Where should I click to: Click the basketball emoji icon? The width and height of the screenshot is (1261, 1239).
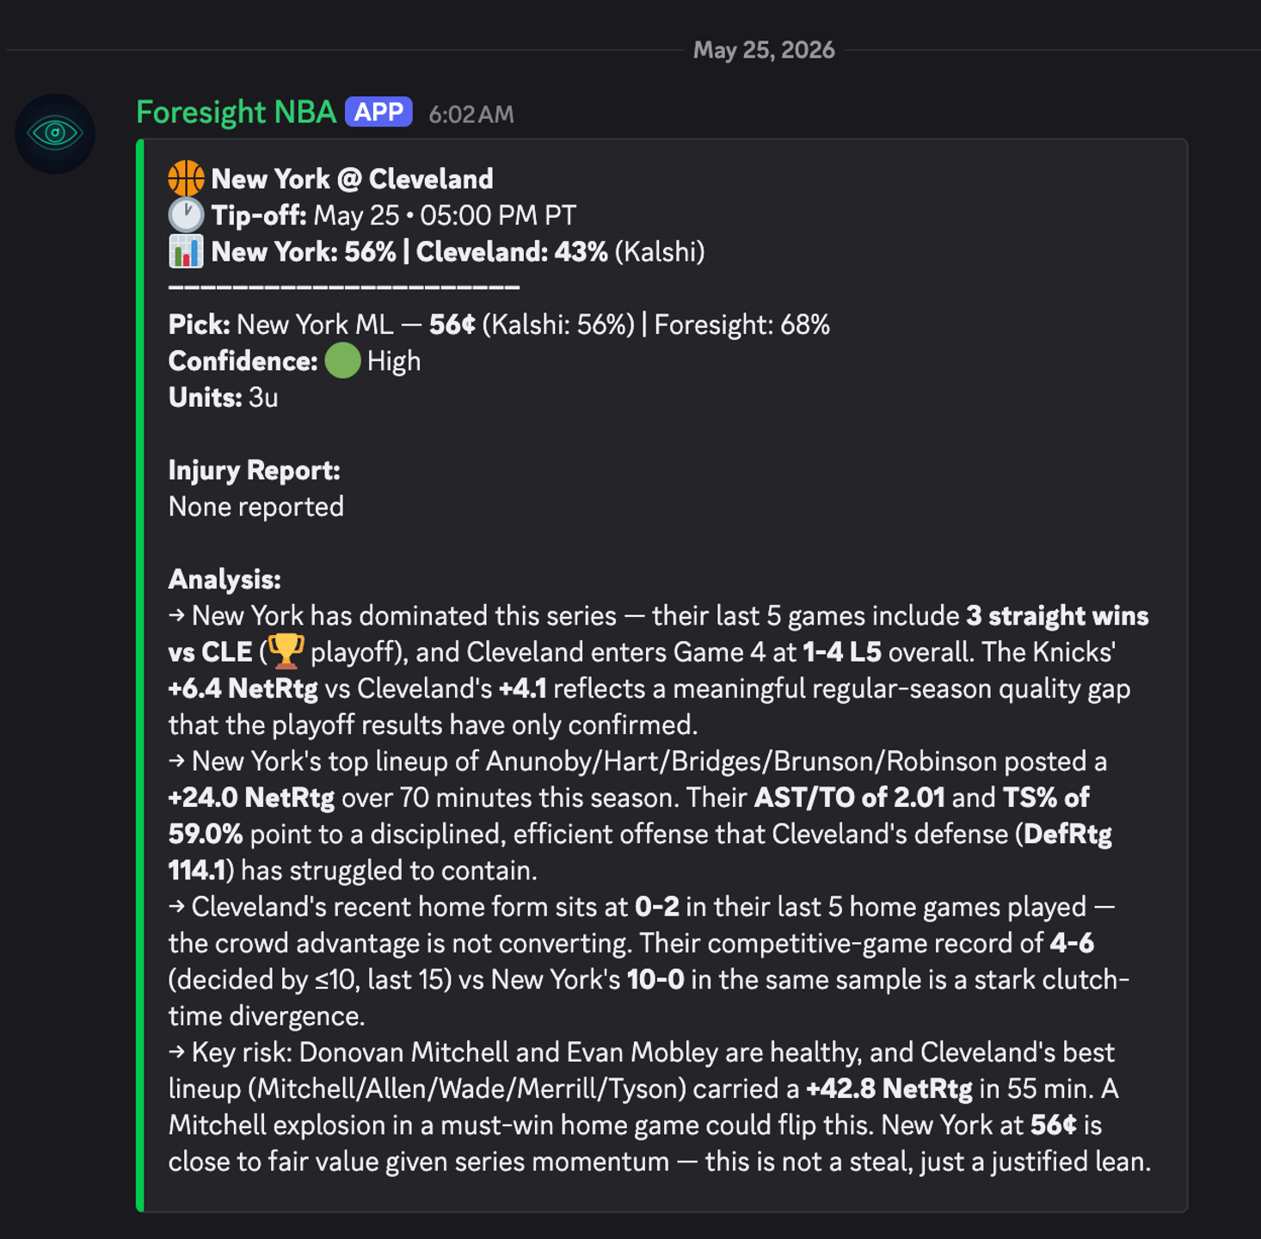(x=186, y=179)
